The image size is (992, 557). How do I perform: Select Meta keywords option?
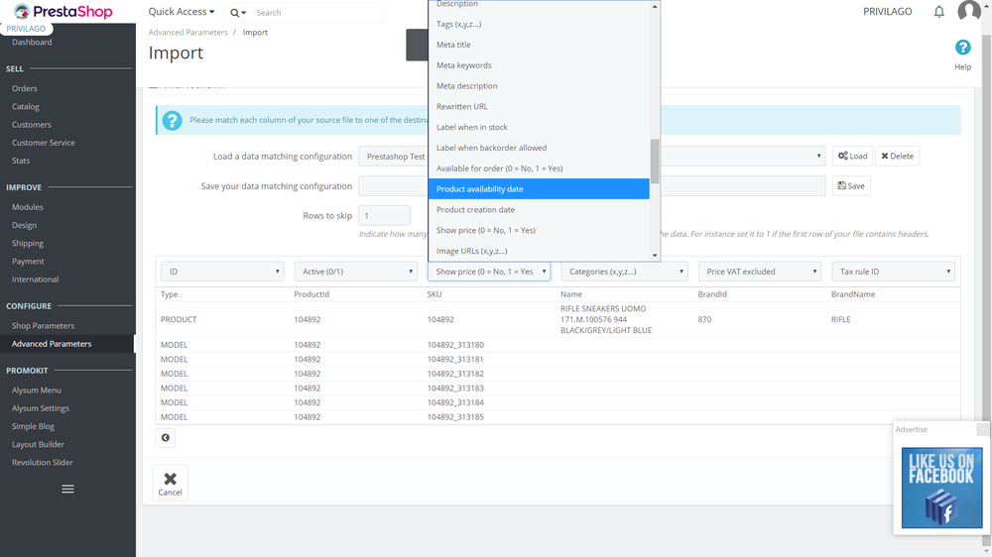point(539,65)
